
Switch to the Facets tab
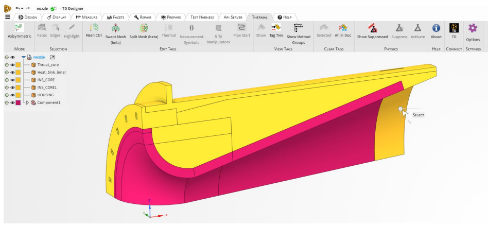coord(115,17)
